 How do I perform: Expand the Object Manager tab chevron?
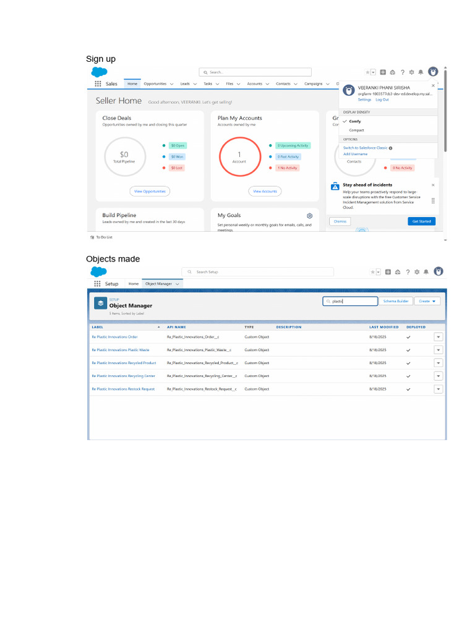tap(178, 284)
